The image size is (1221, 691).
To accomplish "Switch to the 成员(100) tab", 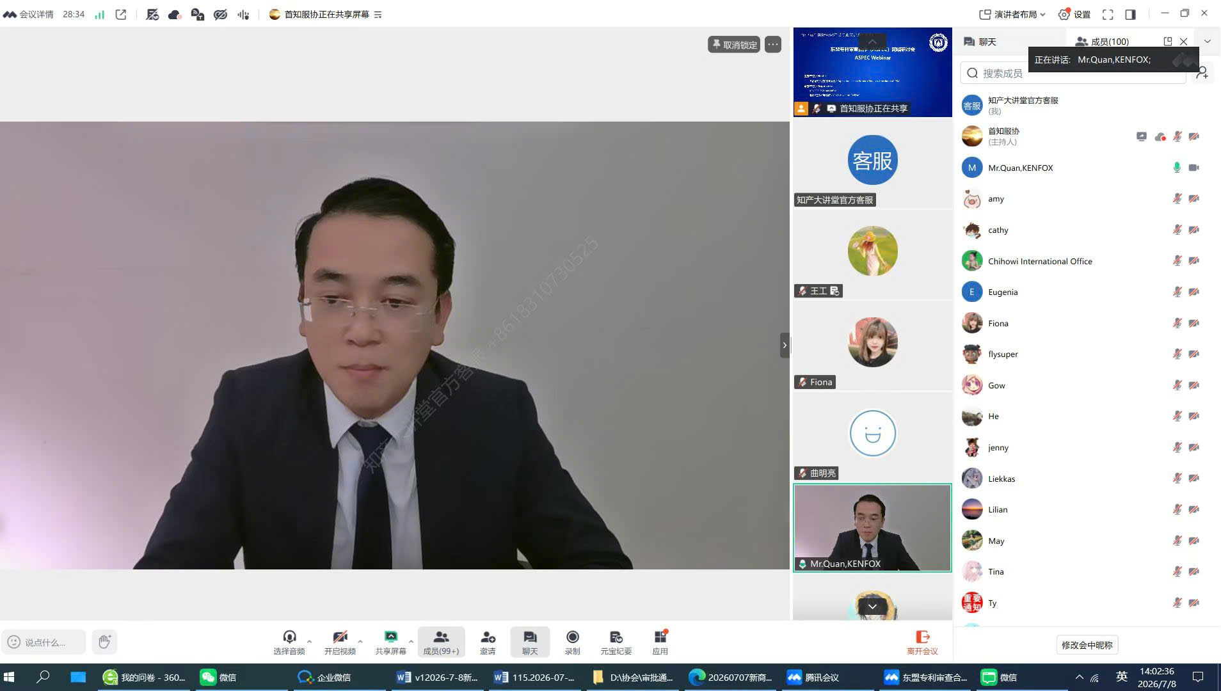I will [1102, 42].
